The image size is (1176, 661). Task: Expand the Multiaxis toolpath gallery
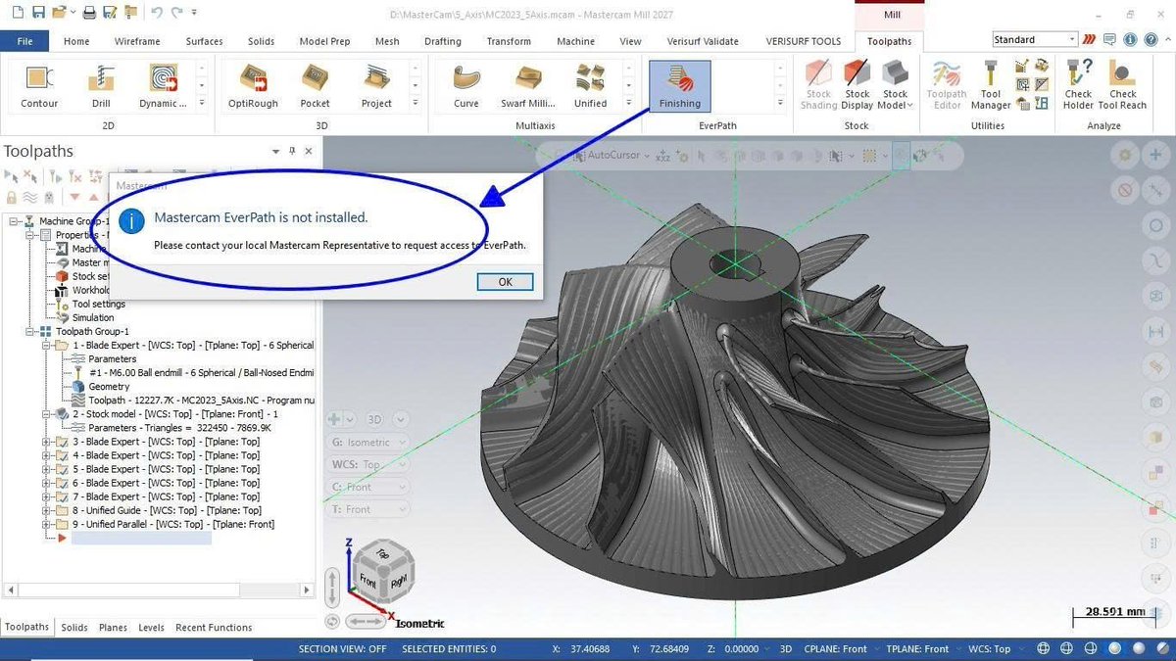pyautogui.click(x=629, y=103)
